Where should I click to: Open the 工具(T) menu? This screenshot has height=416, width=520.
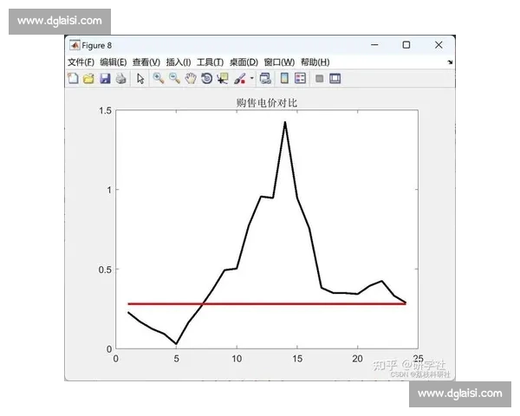click(210, 62)
